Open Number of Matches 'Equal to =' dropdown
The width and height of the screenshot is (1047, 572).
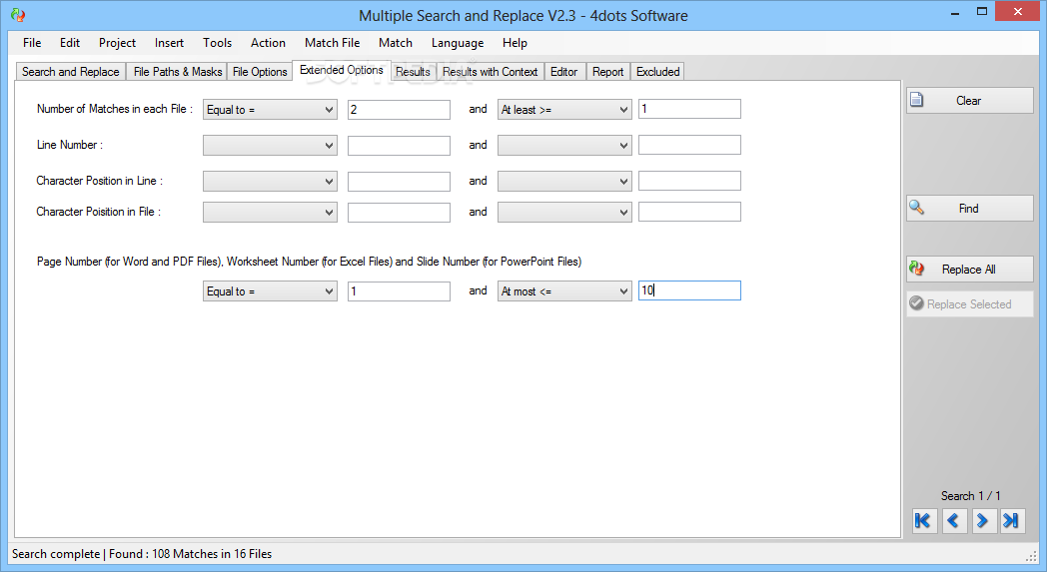coord(270,110)
